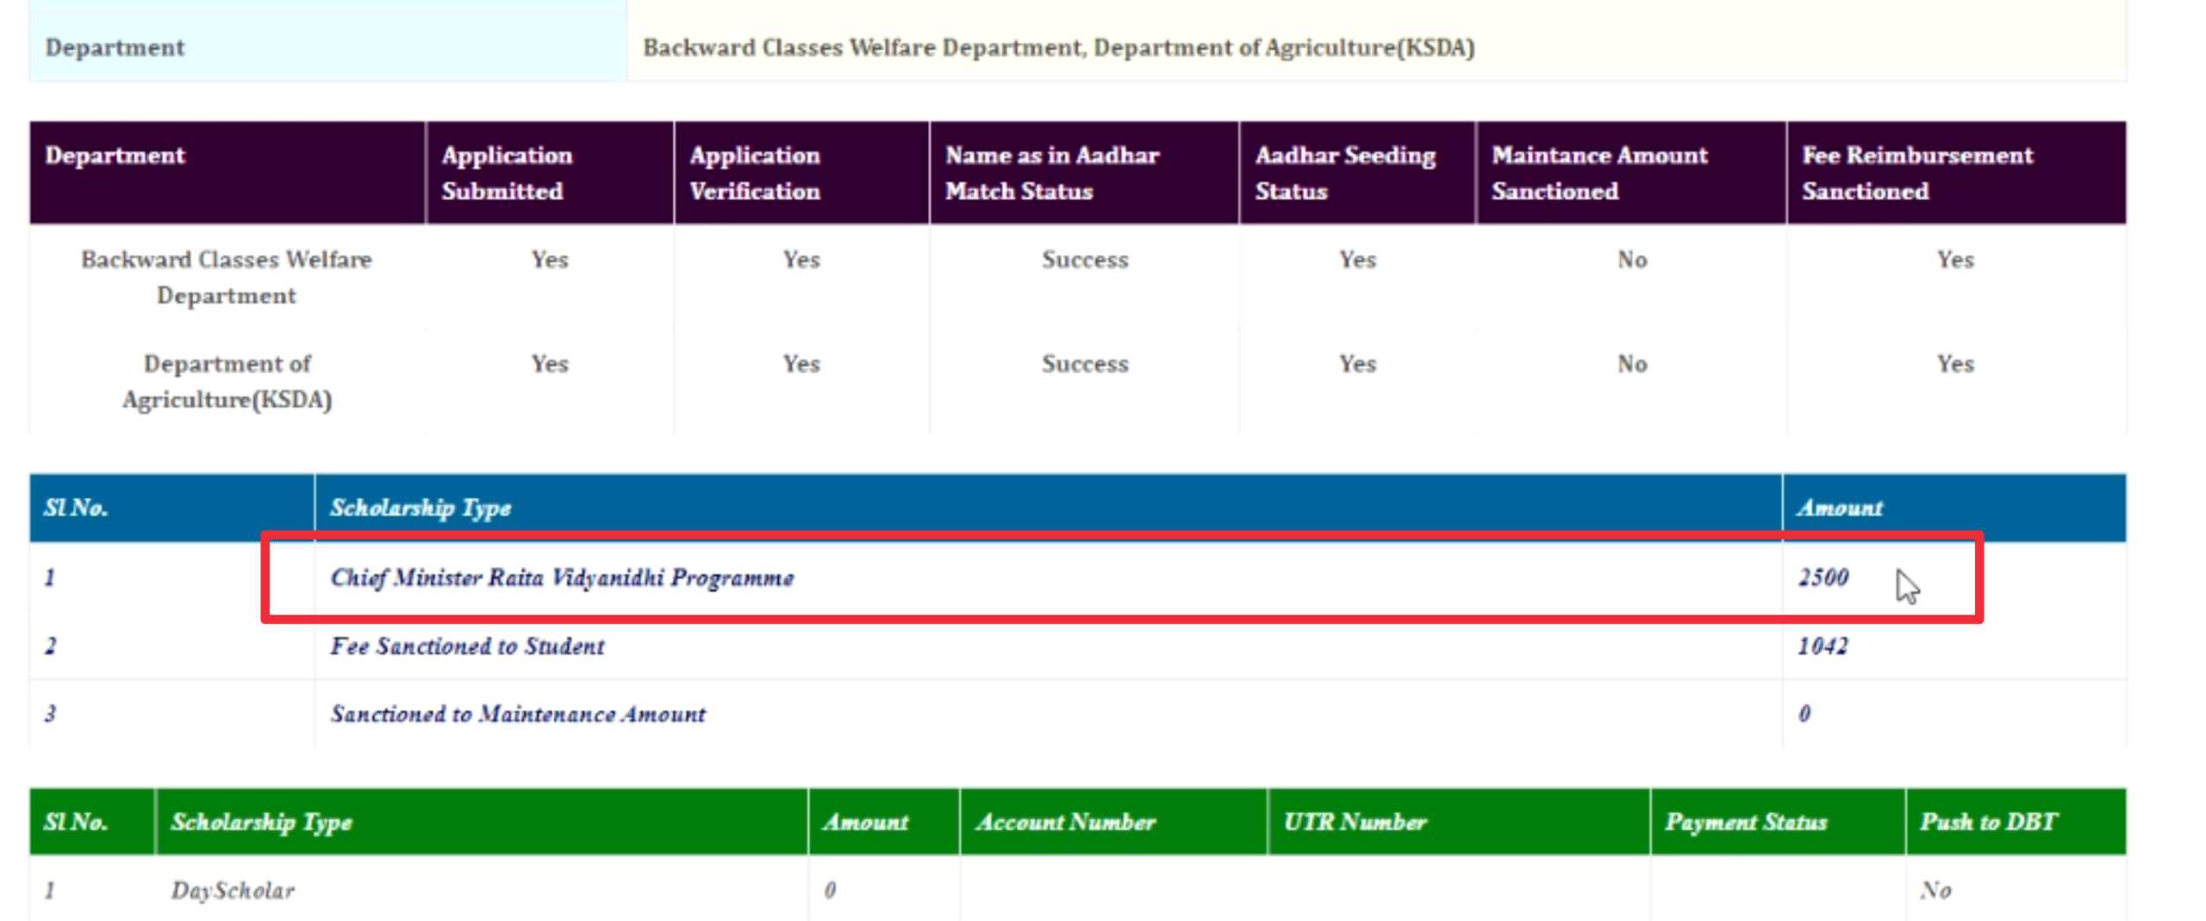Select DayScholar scholarship type row

point(233,891)
